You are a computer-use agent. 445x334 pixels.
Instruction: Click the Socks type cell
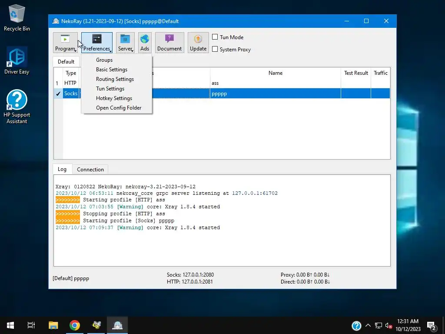tap(71, 94)
